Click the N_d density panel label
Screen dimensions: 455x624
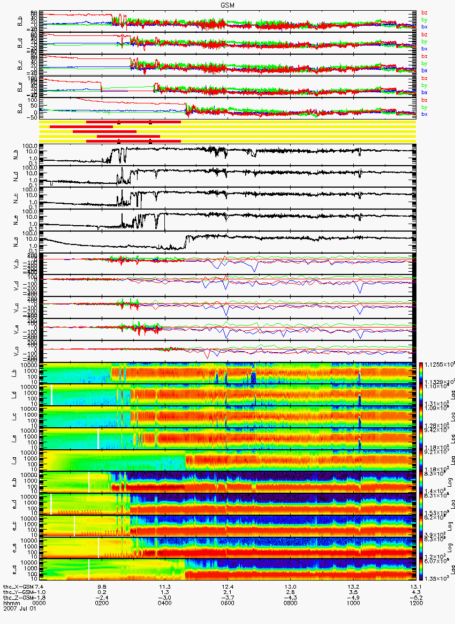pos(16,177)
